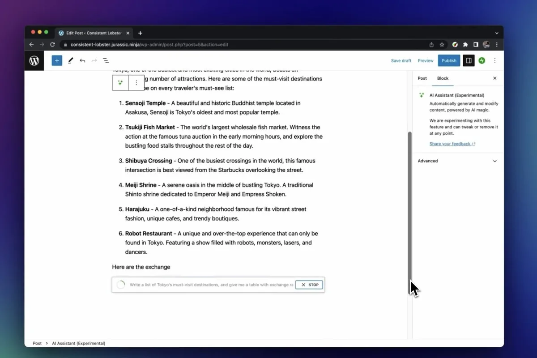The width and height of the screenshot is (537, 358).
Task: Open the Jetpack plugin sidebar icon
Action: pyautogui.click(x=482, y=60)
